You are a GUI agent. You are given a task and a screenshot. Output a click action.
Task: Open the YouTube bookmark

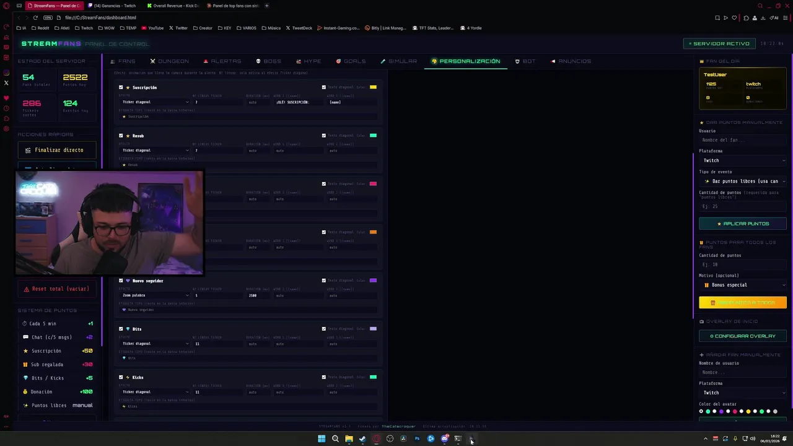(152, 28)
